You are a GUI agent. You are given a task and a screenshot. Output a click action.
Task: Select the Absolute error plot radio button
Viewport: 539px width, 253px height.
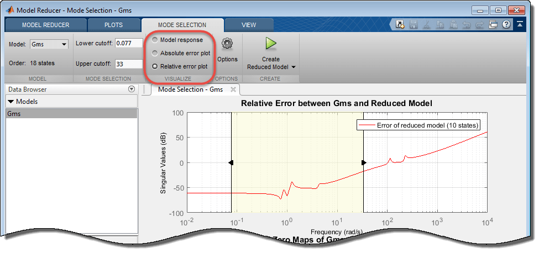pos(155,53)
